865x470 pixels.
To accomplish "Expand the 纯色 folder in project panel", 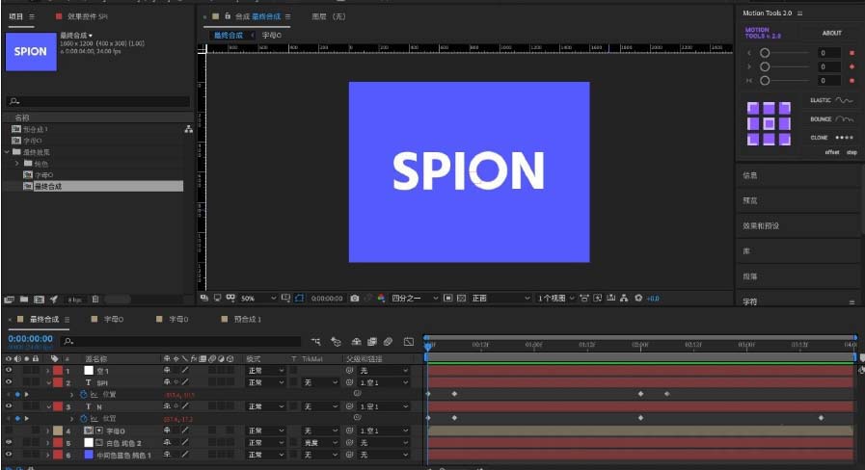I will [17, 164].
